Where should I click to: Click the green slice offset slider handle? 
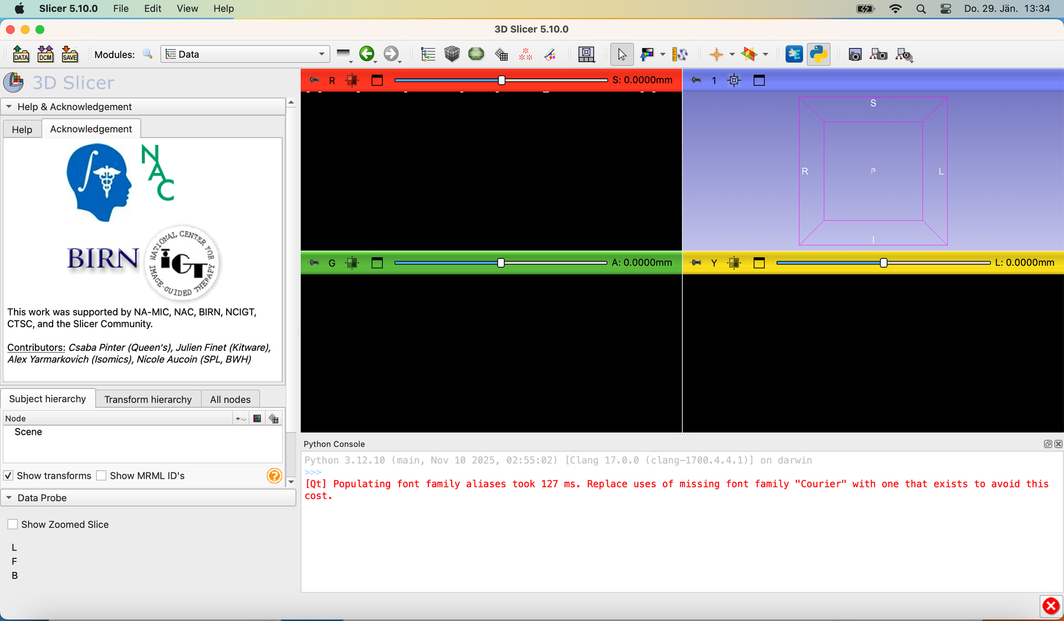[501, 263]
